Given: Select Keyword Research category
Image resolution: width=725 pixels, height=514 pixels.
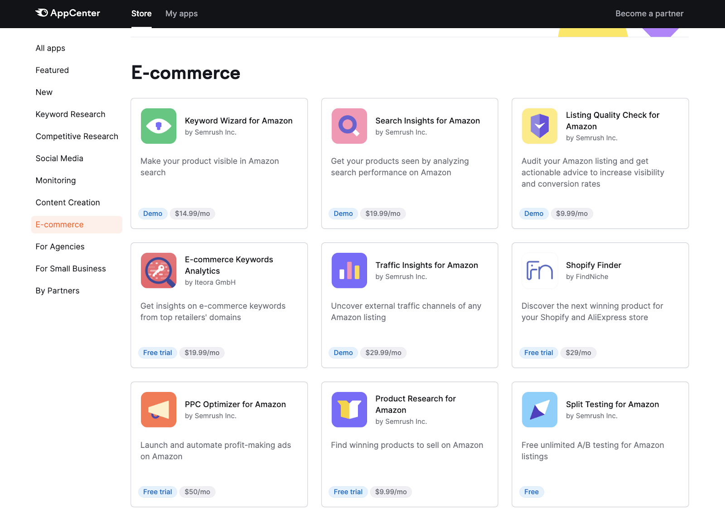Looking at the screenshot, I should (70, 114).
